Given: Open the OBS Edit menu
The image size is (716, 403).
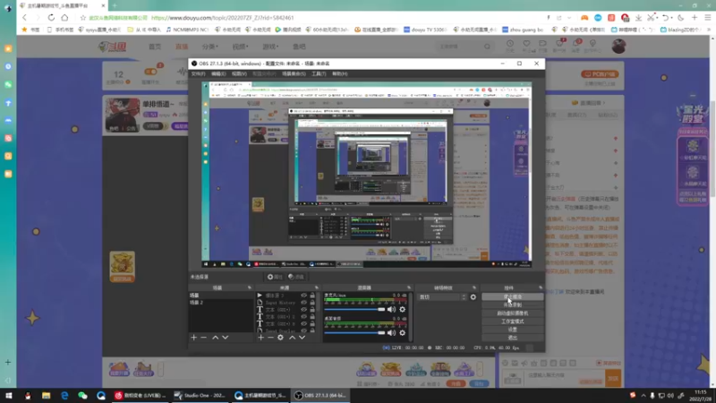Looking at the screenshot, I should (x=218, y=73).
